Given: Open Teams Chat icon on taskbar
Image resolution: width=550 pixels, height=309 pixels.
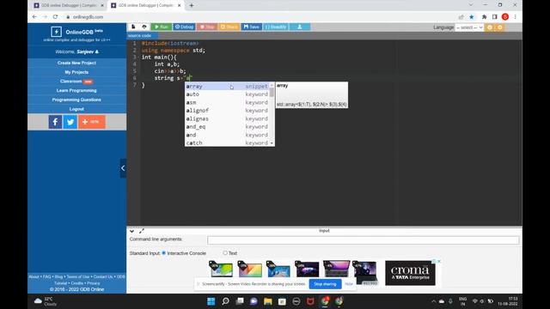Looking at the screenshot, I should tap(254, 301).
